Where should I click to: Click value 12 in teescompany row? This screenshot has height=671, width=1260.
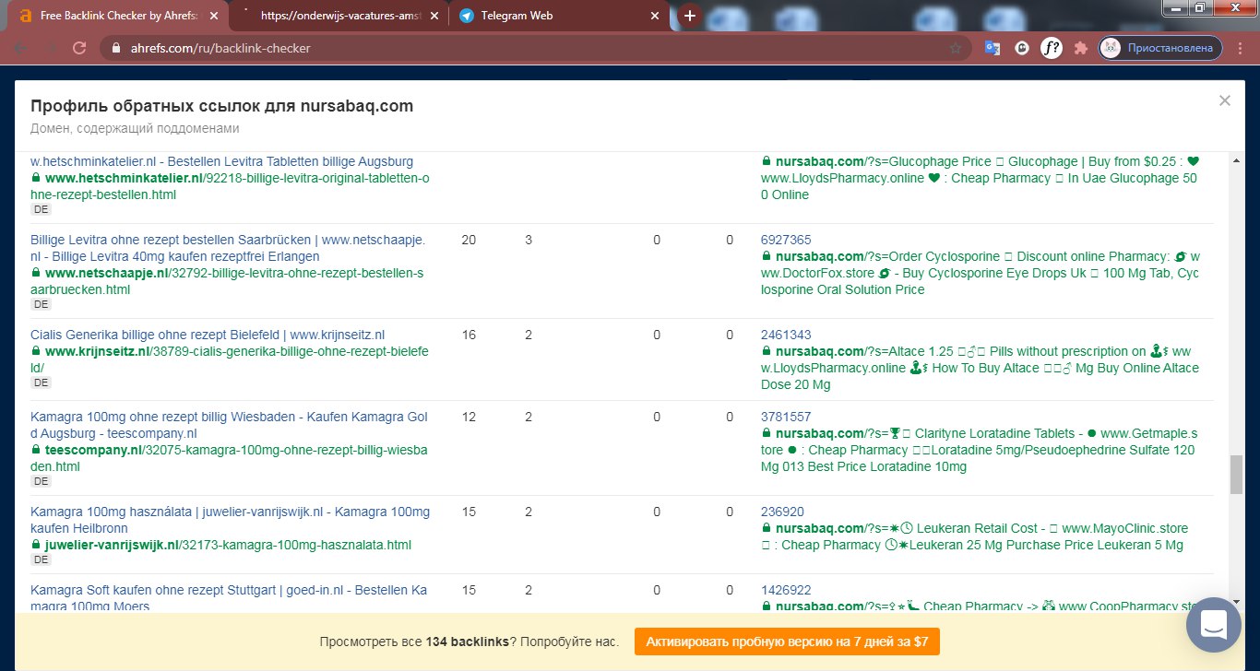(469, 417)
